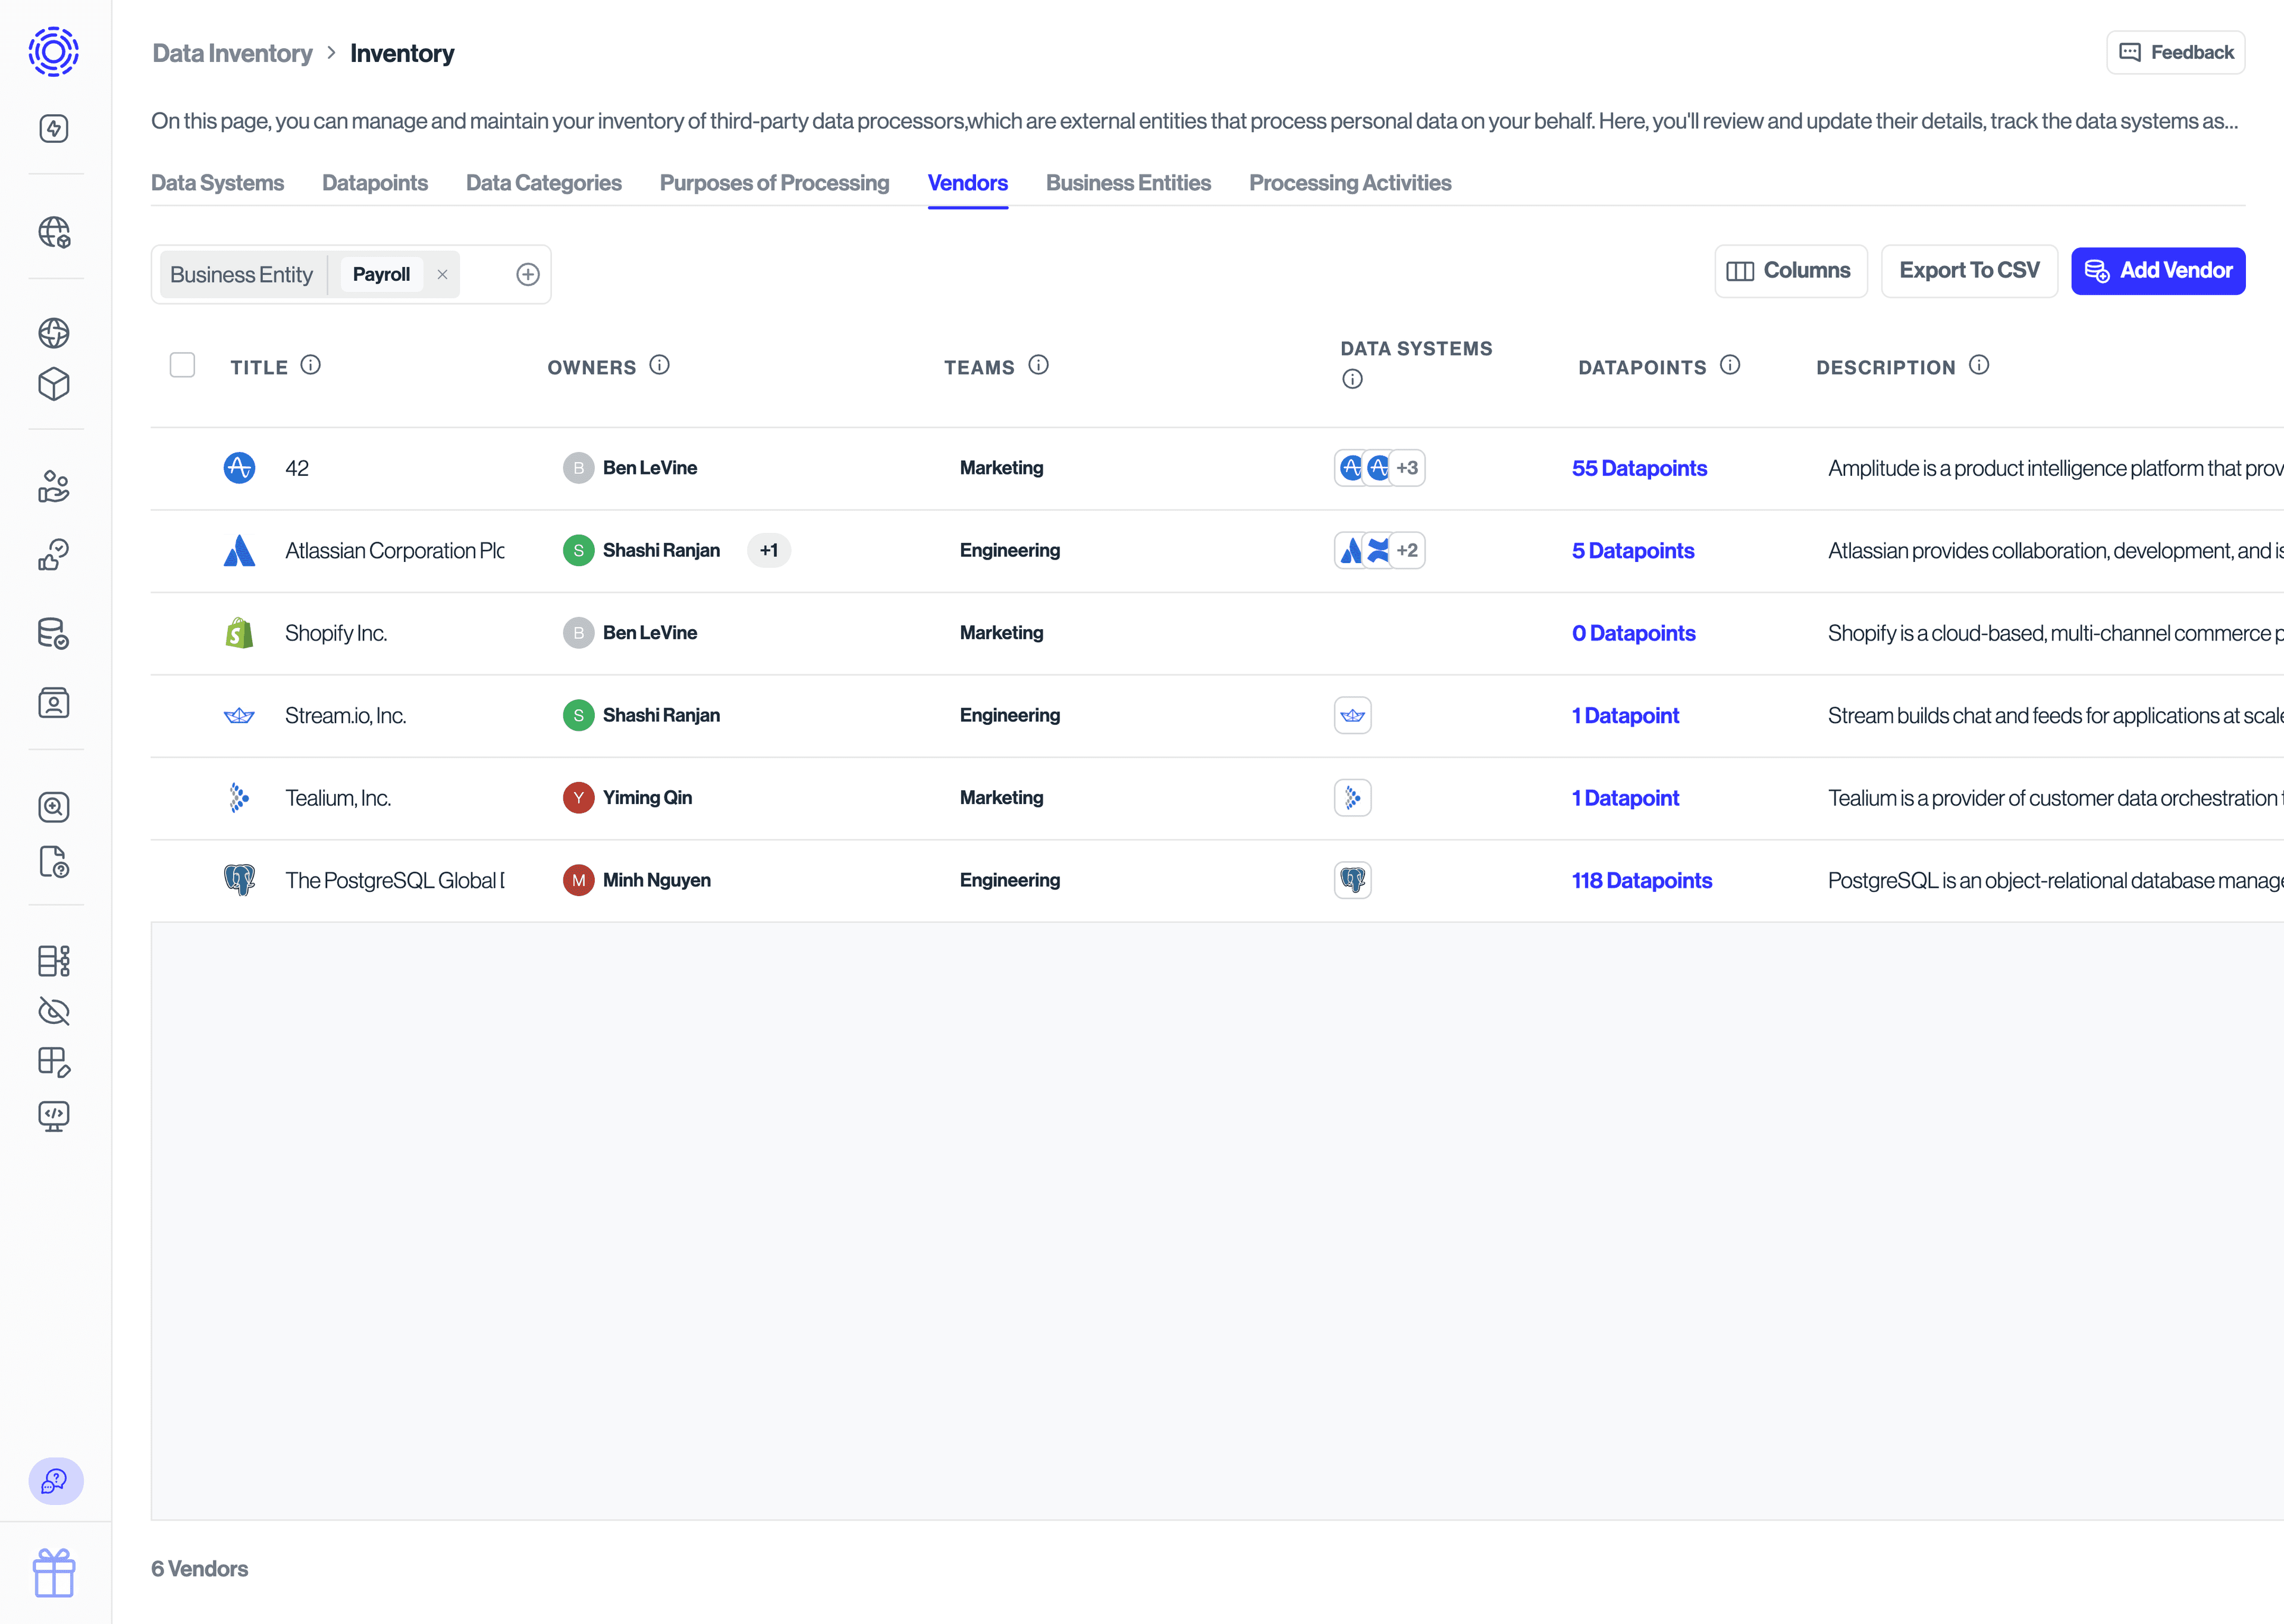The image size is (2284, 1624).
Task: Open the cube package sidebar icon
Action: click(54, 384)
